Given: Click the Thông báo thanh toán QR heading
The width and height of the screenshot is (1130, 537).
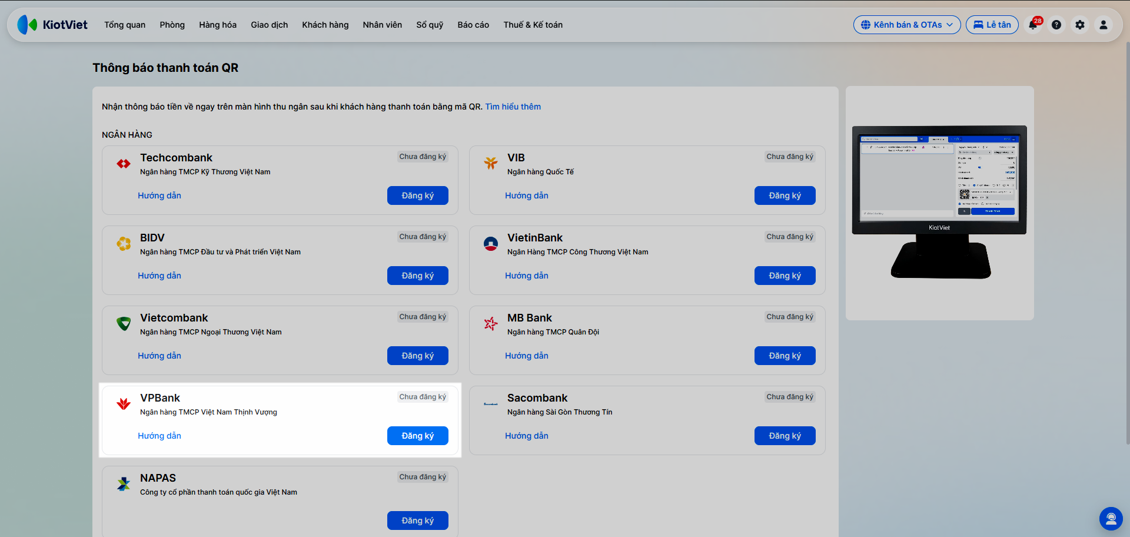Looking at the screenshot, I should (165, 68).
